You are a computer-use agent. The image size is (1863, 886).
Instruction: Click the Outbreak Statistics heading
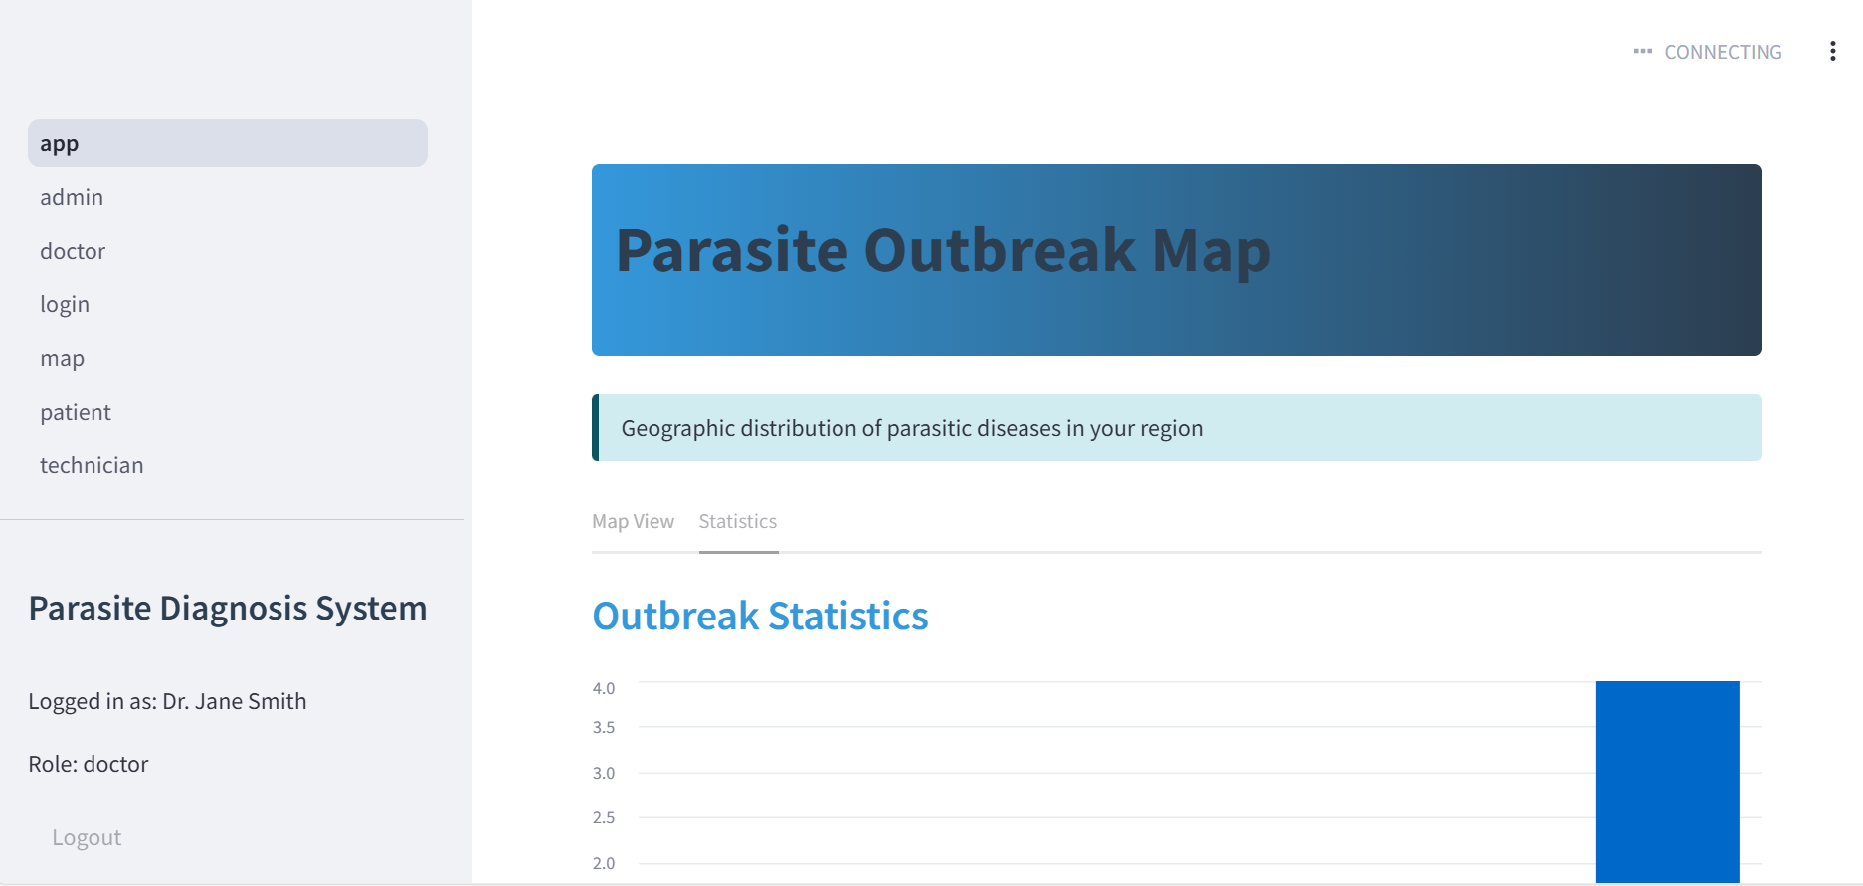coord(760,616)
